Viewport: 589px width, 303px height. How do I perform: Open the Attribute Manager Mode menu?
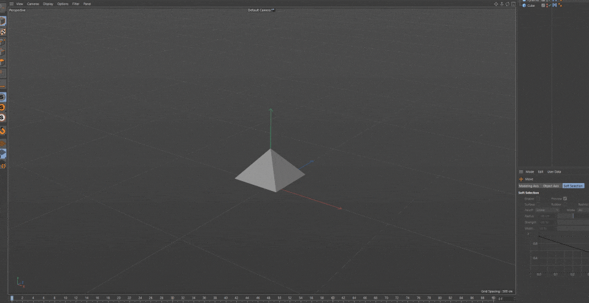point(529,172)
